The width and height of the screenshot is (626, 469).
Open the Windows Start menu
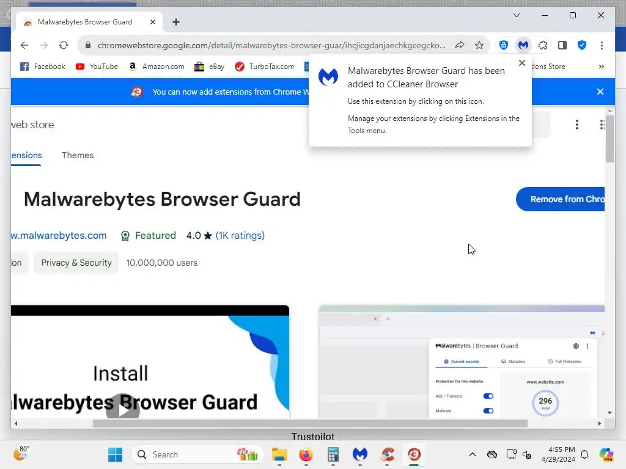pyautogui.click(x=116, y=454)
